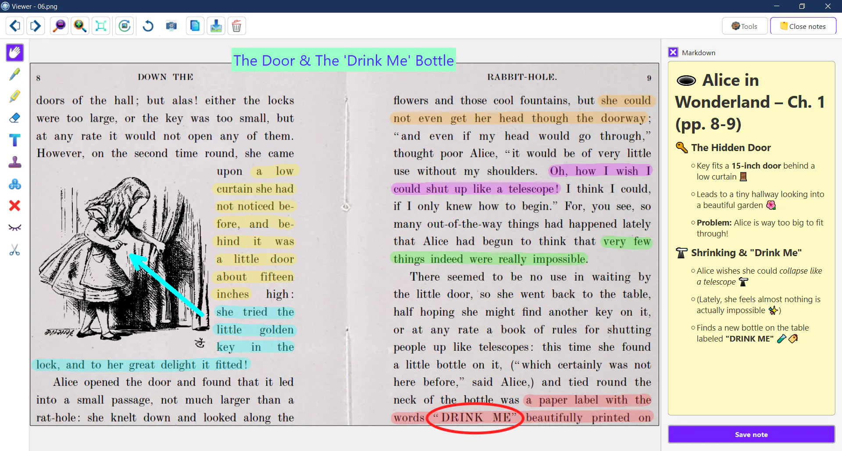Click the save image download icon
The width and height of the screenshot is (842, 451).
tap(216, 26)
